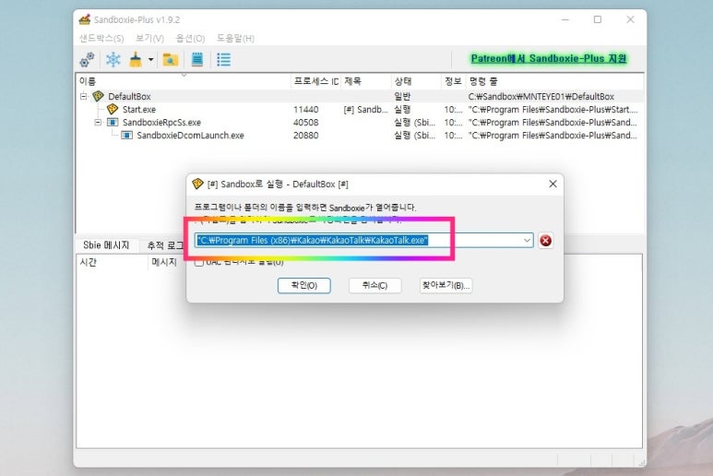The image size is (713, 476).
Task: Click the SandboxieRpcSs.exe window icon
Action: 113,123
